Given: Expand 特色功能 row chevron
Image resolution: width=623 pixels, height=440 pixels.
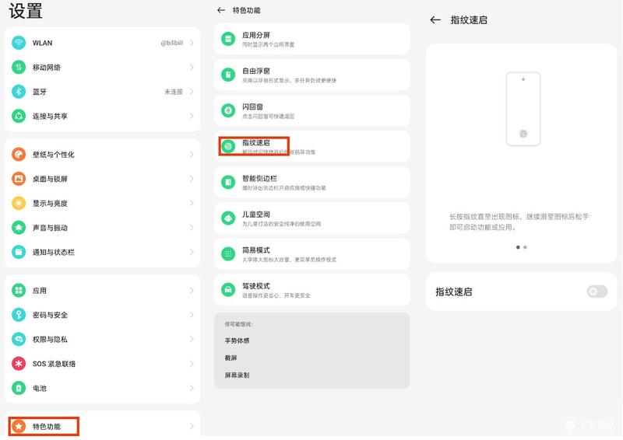Looking at the screenshot, I should 192,426.
